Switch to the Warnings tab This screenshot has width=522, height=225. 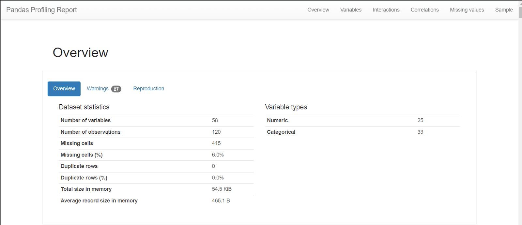tap(98, 89)
